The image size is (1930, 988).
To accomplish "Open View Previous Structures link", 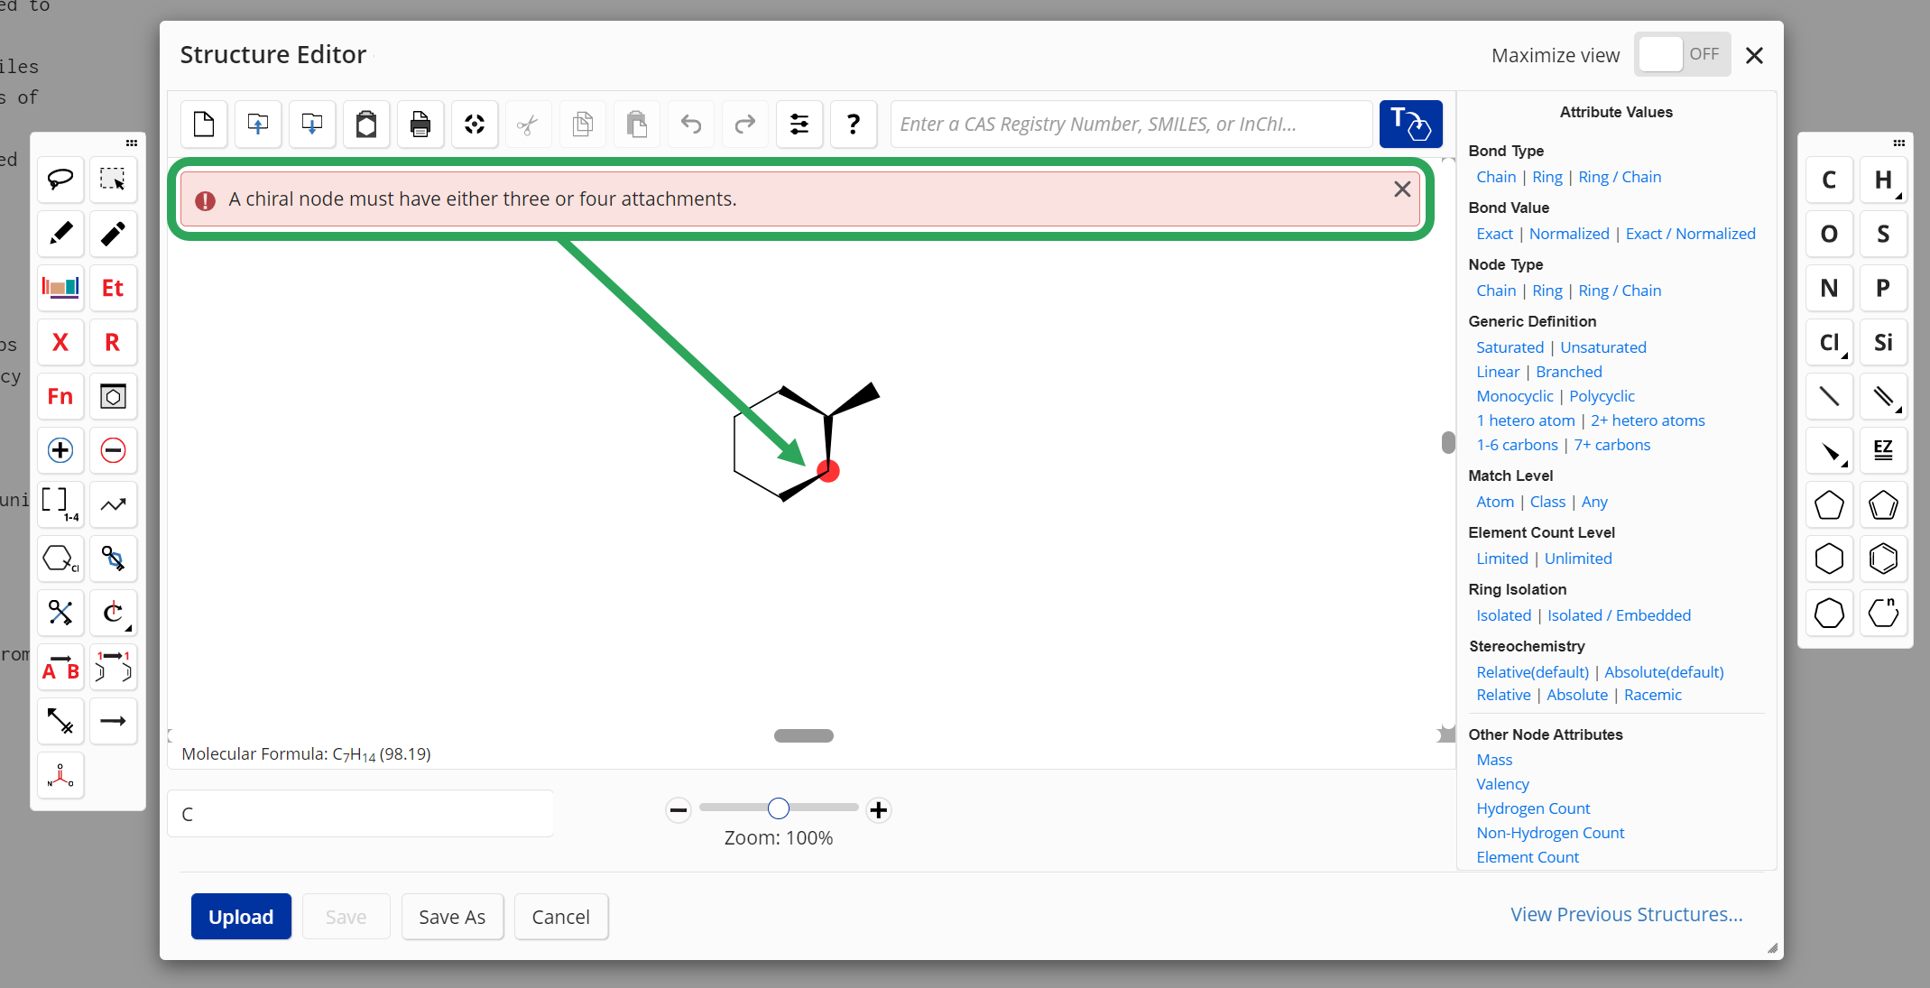I will [1626, 914].
